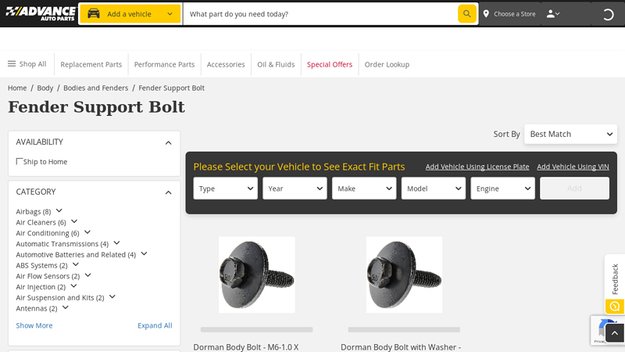Open the vehicle Model dropdown
Image resolution: width=625 pixels, height=352 pixels.
tap(434, 189)
